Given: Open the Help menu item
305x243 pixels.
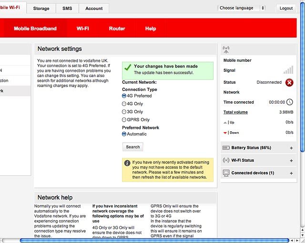Looking at the screenshot, I should tap(151, 29).
